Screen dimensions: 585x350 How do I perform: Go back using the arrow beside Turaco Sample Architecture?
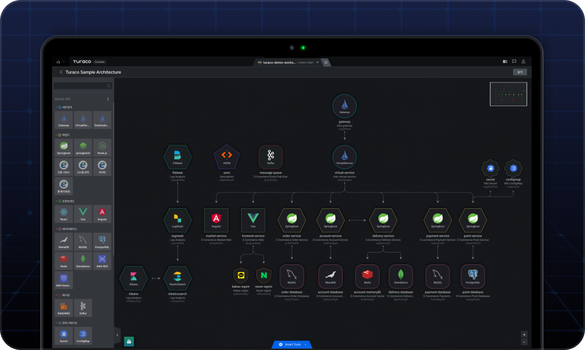point(61,72)
